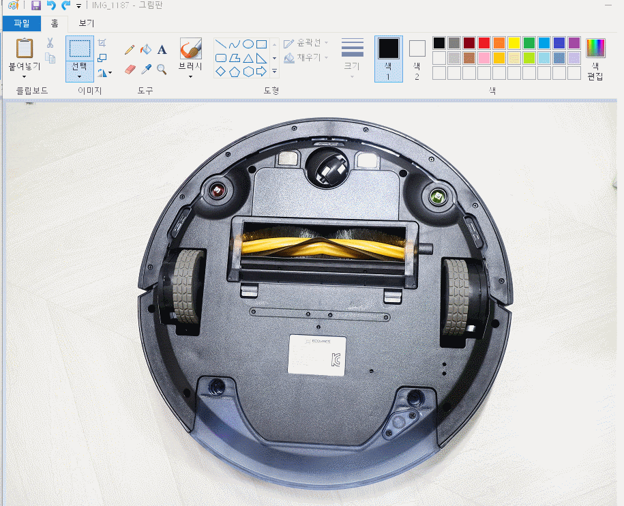Choose the Right triangle shape
Screen dimensions: 624x506
[x=261, y=58]
